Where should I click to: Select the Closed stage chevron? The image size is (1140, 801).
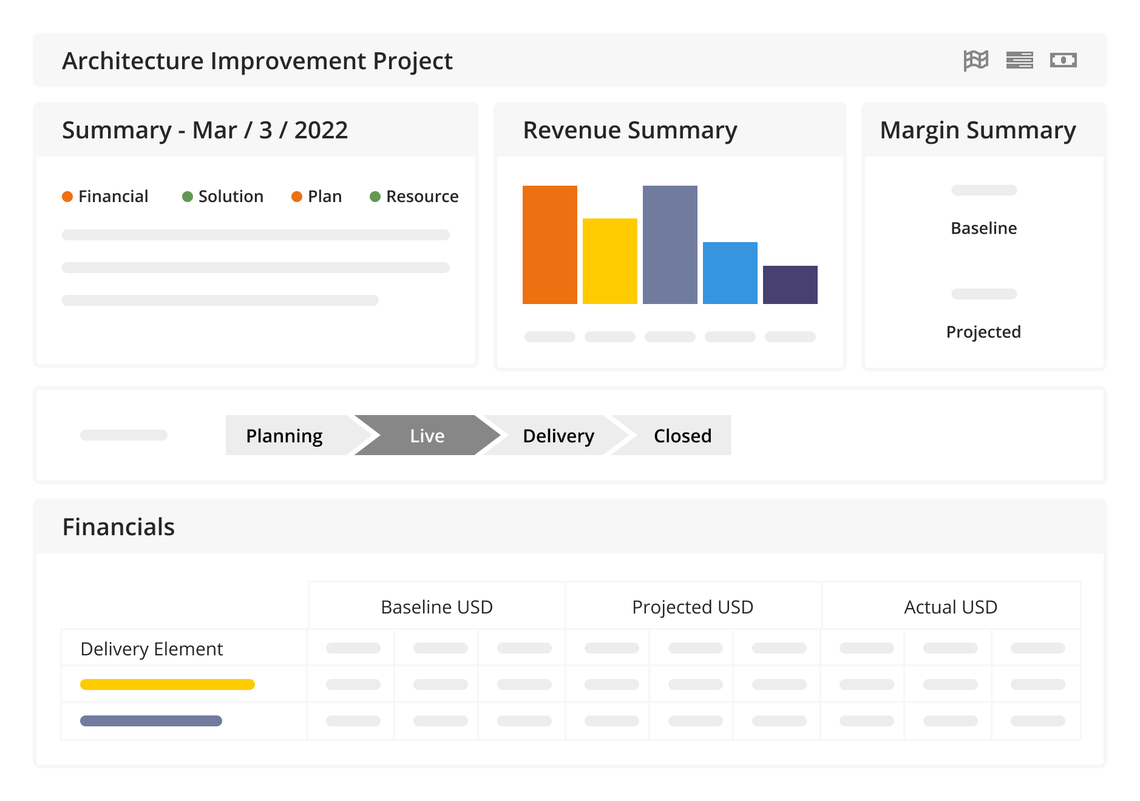(682, 435)
